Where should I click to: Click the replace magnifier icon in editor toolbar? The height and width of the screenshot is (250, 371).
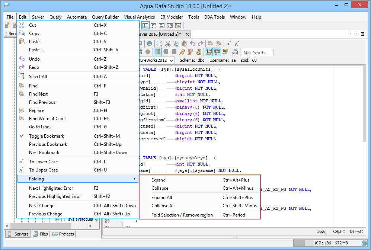point(219,44)
